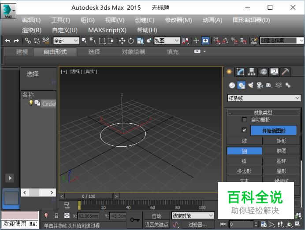Open the Hierarchy panel tab icon

point(252,72)
